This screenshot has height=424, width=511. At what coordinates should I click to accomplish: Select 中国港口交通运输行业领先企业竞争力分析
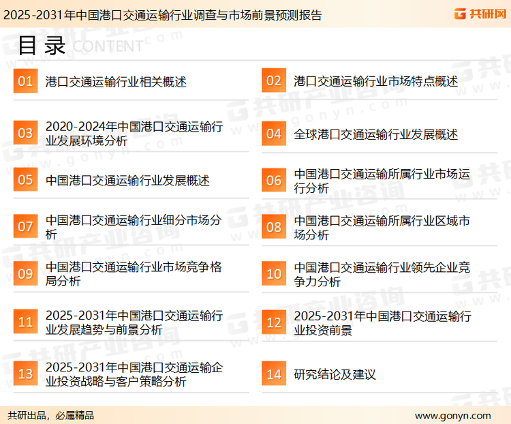pos(382,274)
